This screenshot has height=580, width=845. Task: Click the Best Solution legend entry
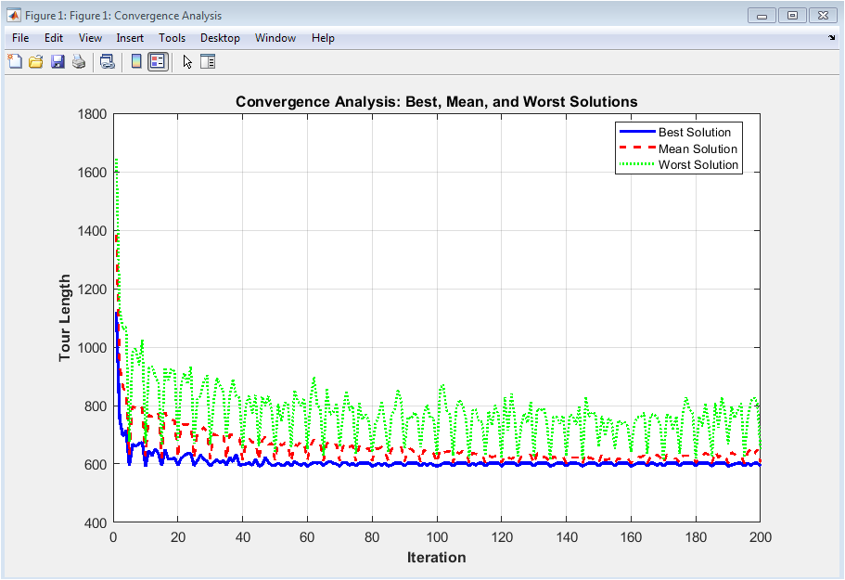694,133
